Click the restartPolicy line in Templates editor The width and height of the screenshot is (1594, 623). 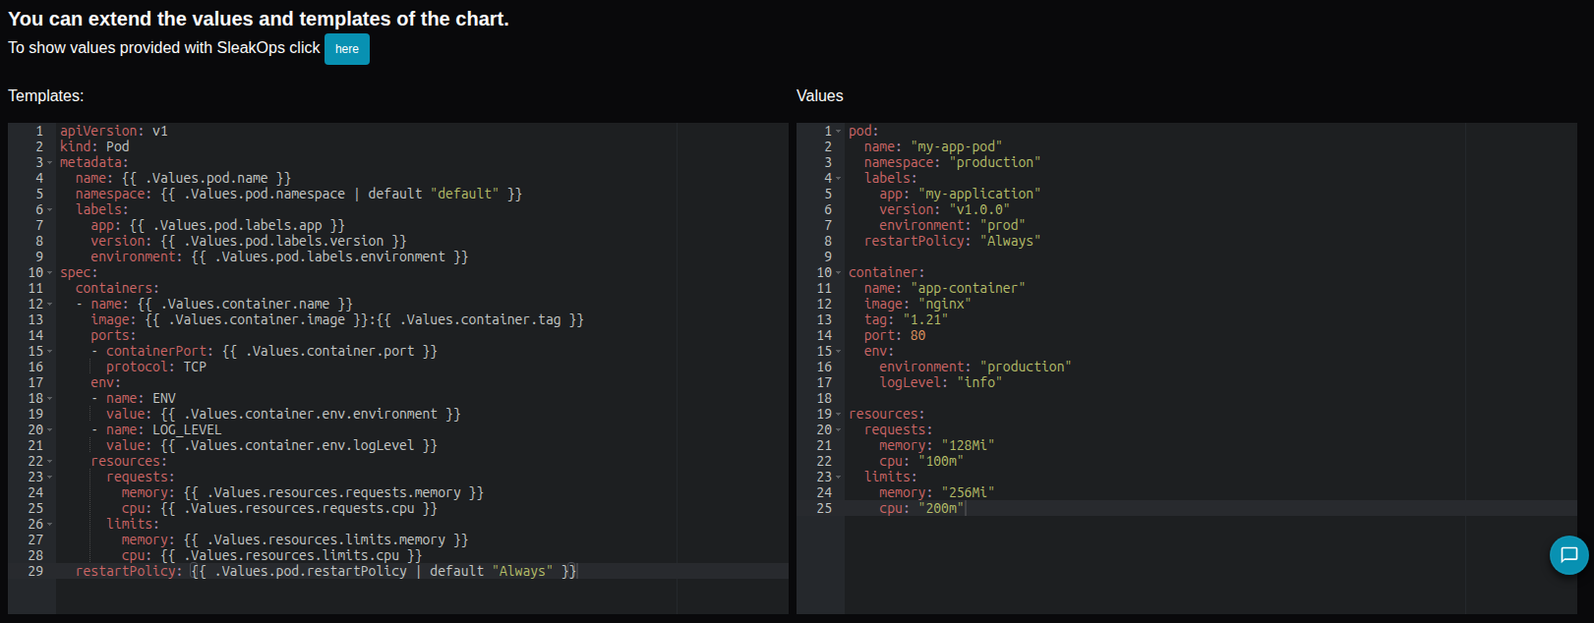point(326,571)
